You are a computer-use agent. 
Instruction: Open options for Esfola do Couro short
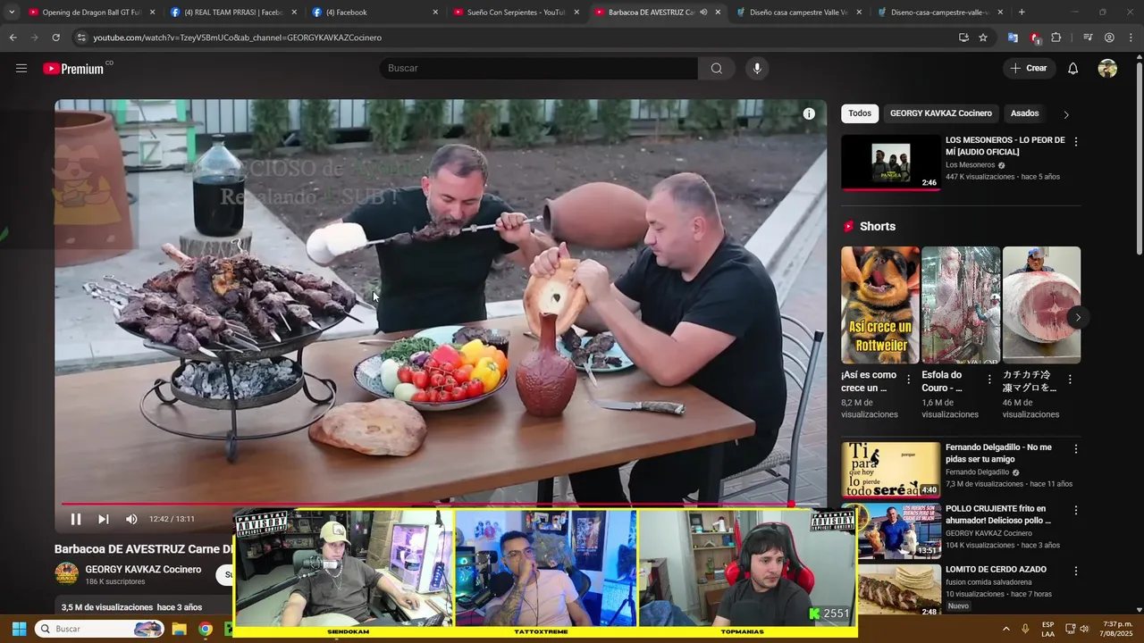[x=989, y=380]
